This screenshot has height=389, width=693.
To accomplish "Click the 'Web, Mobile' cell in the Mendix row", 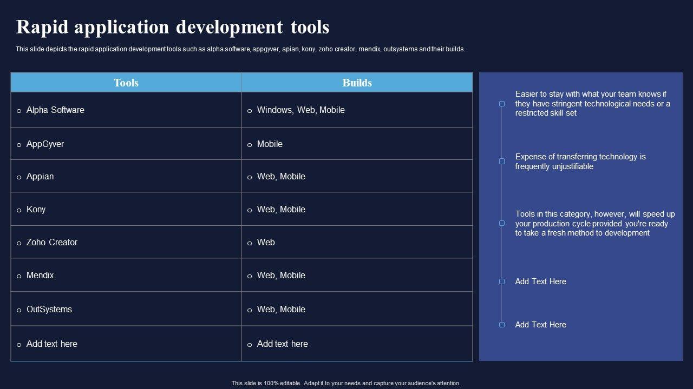I will coord(357,275).
